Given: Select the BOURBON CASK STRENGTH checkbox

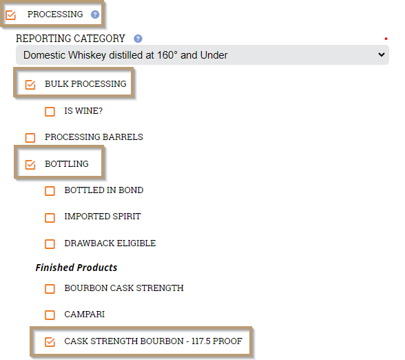Looking at the screenshot, I should point(50,288).
